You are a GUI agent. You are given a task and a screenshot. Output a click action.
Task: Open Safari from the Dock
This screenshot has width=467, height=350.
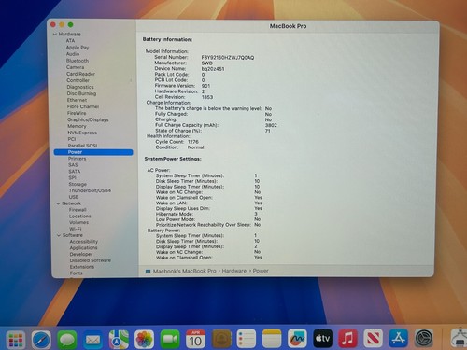(x=41, y=340)
